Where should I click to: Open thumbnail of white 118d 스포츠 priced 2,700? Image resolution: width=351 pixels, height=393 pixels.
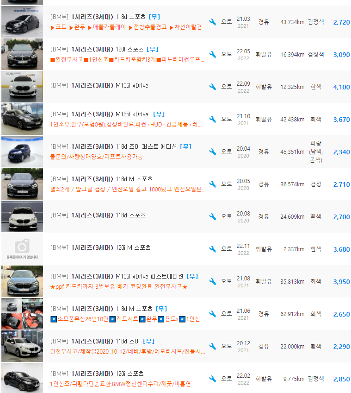pyautogui.click(x=22, y=216)
